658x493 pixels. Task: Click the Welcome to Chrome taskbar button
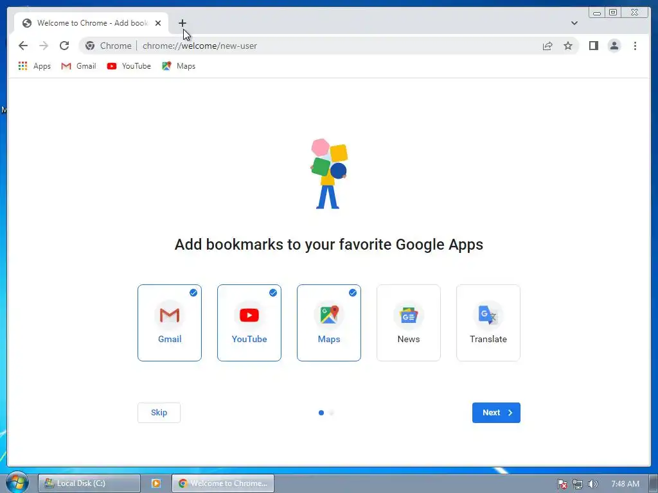223,483
